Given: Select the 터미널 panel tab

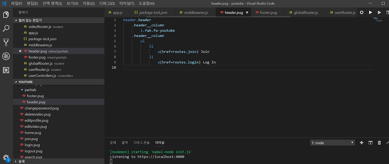Looking at the screenshot, I should (x=160, y=142).
